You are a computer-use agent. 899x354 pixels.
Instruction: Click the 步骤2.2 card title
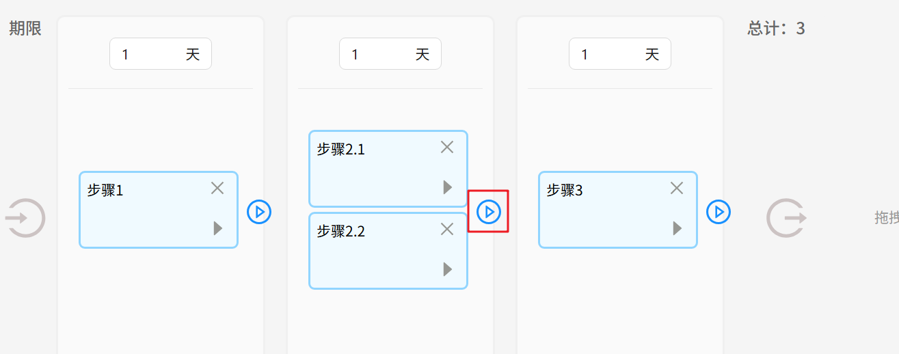tap(340, 232)
